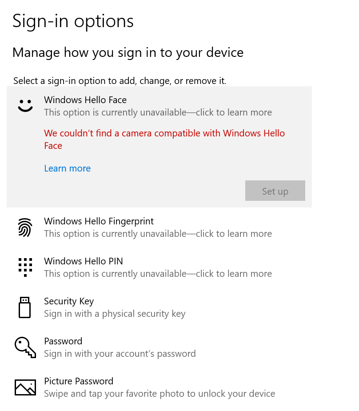Open the Learn more link
359x411 pixels.
[x=67, y=168]
